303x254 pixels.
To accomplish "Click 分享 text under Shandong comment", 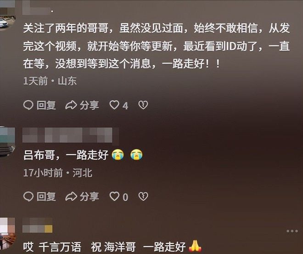I will [x=89, y=105].
